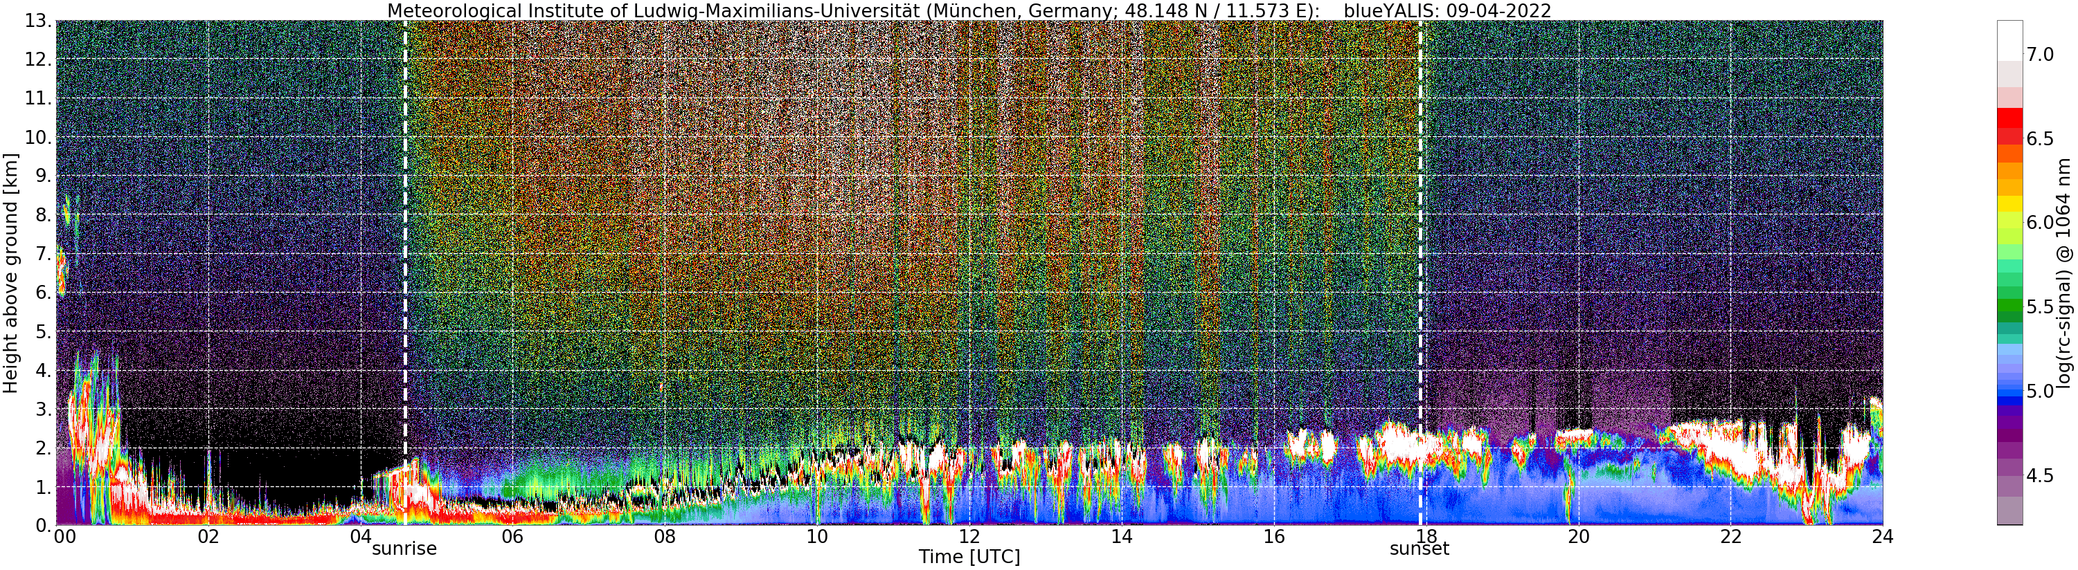The width and height of the screenshot is (2078, 570).
Task: Click the colorbar '4.5' tick label
Action: tap(2039, 476)
